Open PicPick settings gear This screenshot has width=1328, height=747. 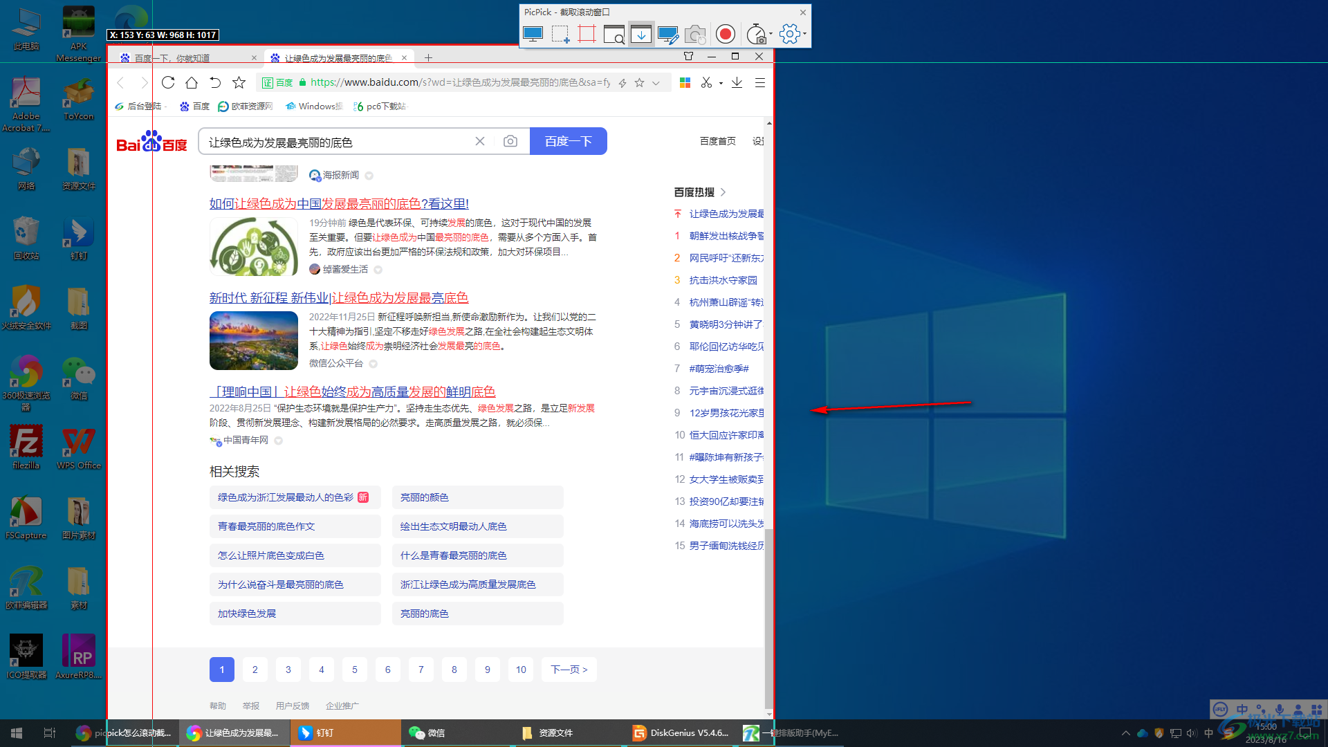coord(789,34)
